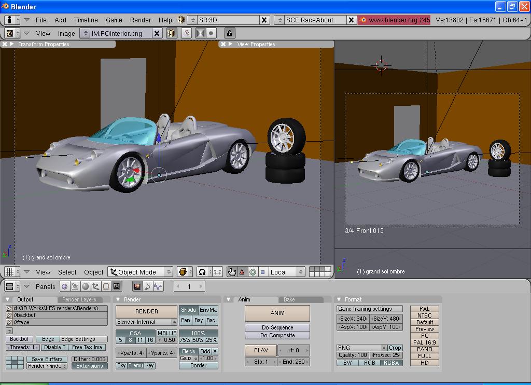The height and width of the screenshot is (385, 531).
Task: Open the Render menu
Action: [x=141, y=20]
